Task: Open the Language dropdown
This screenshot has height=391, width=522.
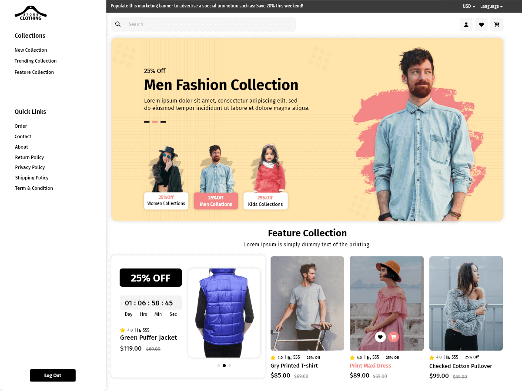Action: click(491, 6)
